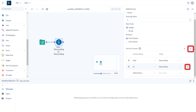The width and height of the screenshot is (196, 112).
Task: Open the help question mark icon
Action: [188, 3]
